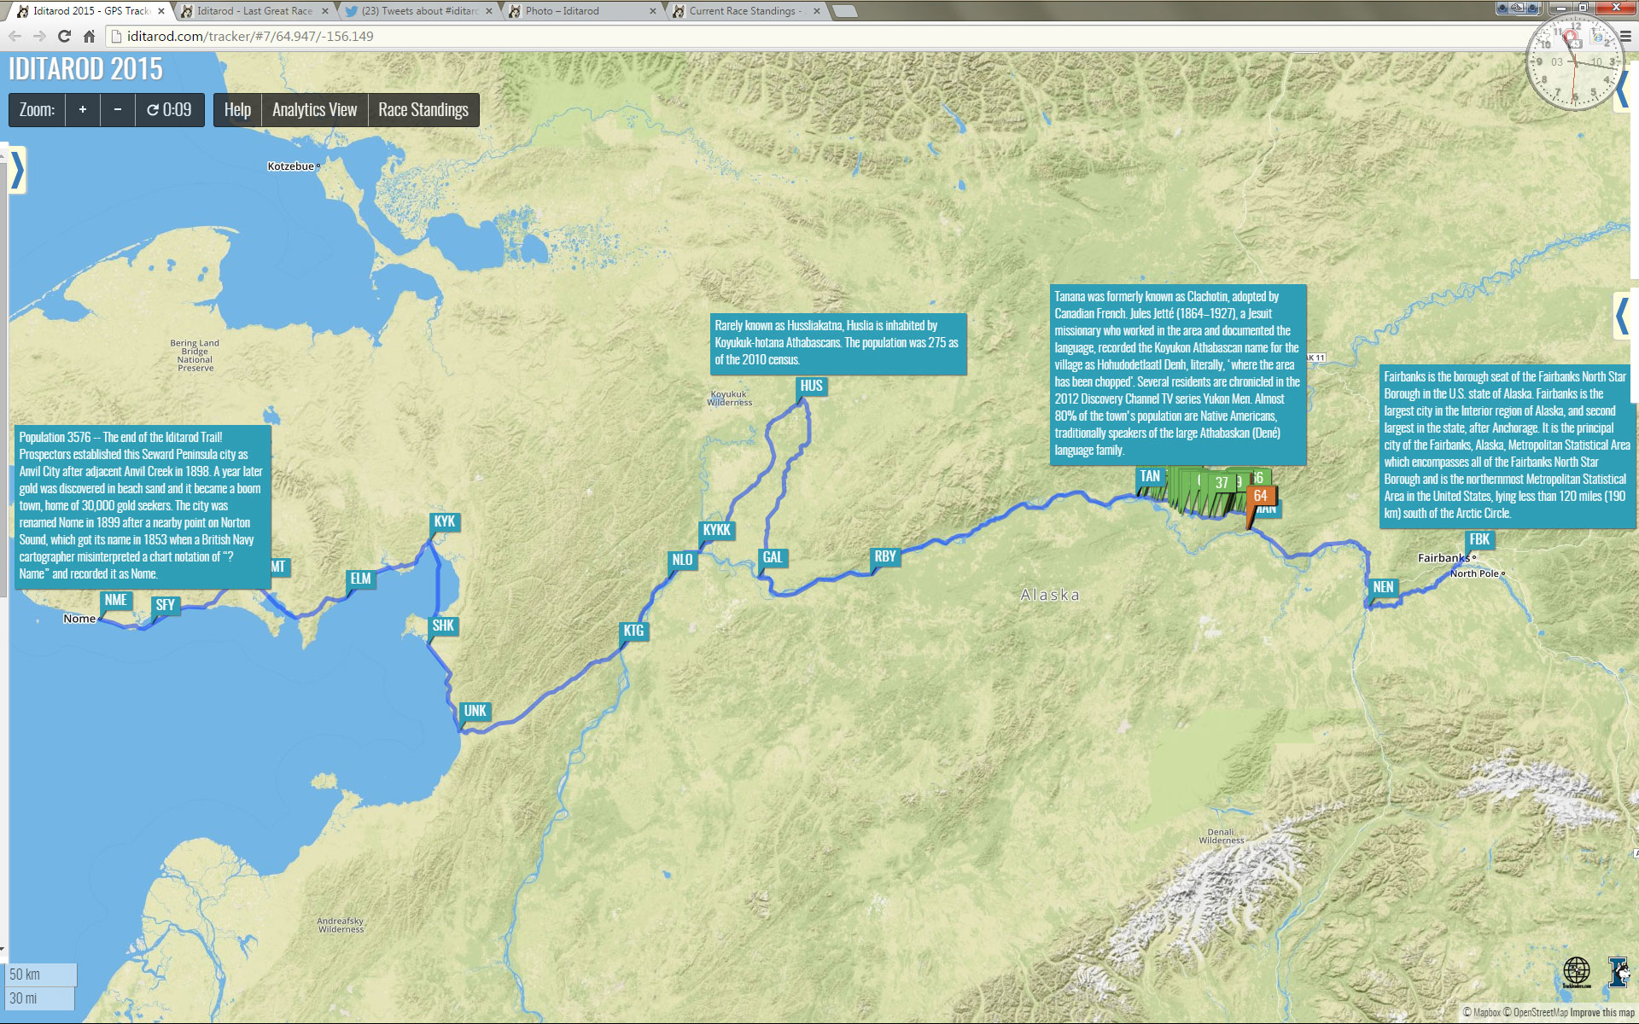Click the Improve this map link

(x=1602, y=1013)
